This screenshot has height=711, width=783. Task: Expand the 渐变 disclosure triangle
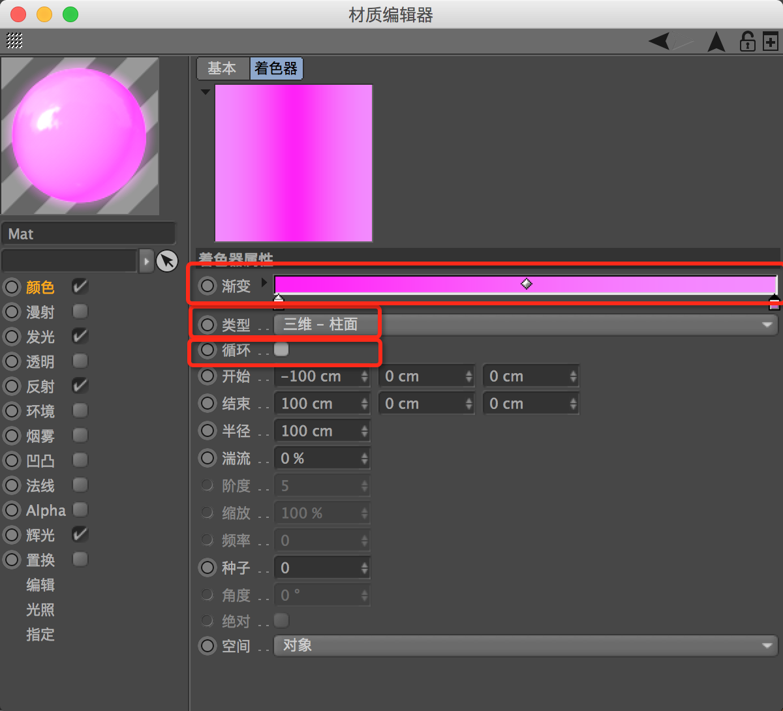(264, 283)
